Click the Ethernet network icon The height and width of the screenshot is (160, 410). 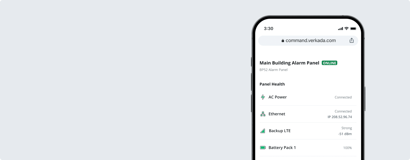pyautogui.click(x=263, y=114)
